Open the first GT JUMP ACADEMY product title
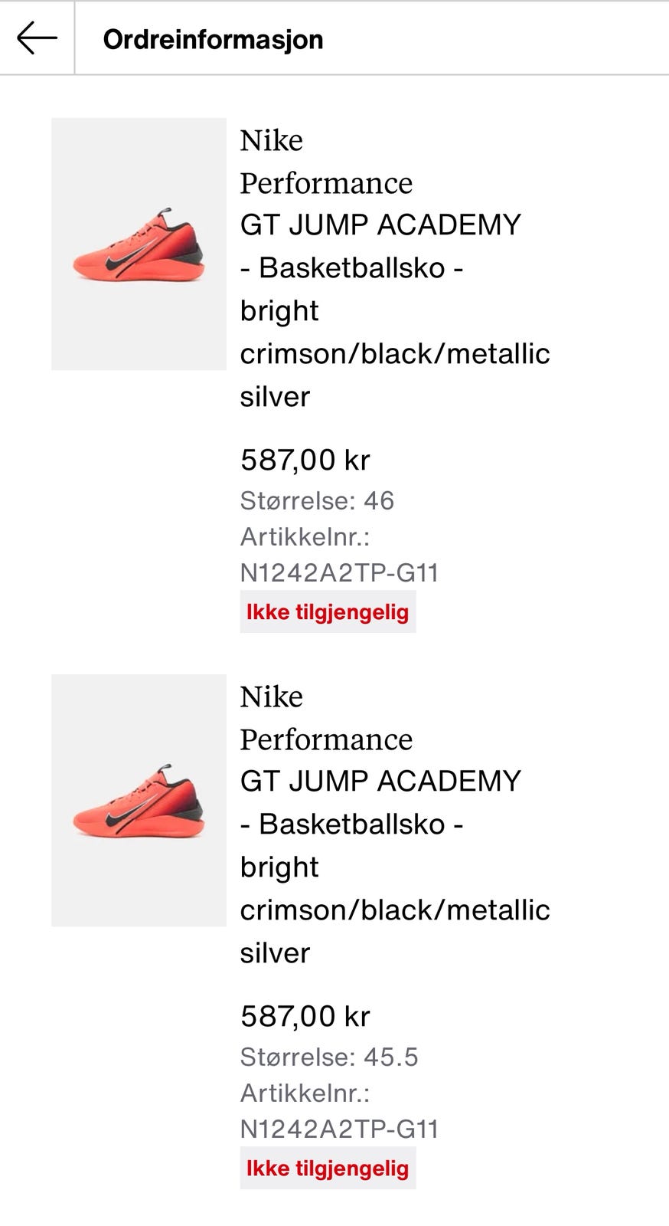Image resolution: width=669 pixels, height=1226 pixels. click(x=380, y=225)
